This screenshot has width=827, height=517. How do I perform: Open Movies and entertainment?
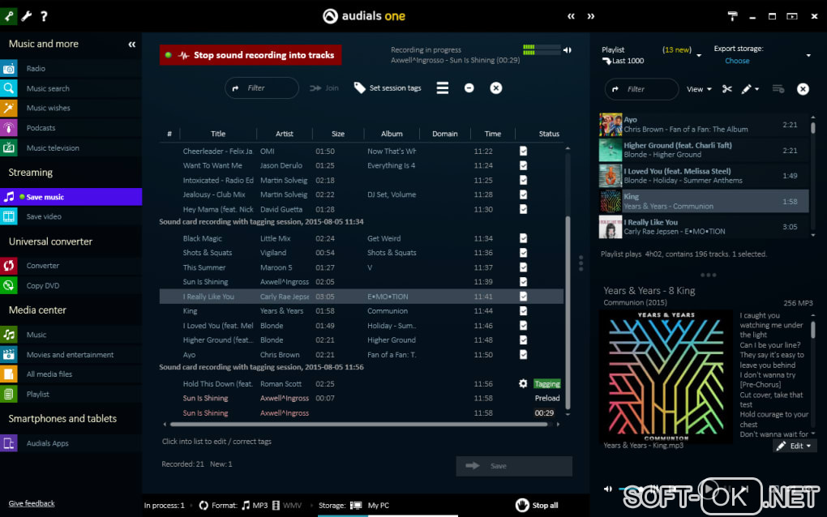tap(71, 355)
